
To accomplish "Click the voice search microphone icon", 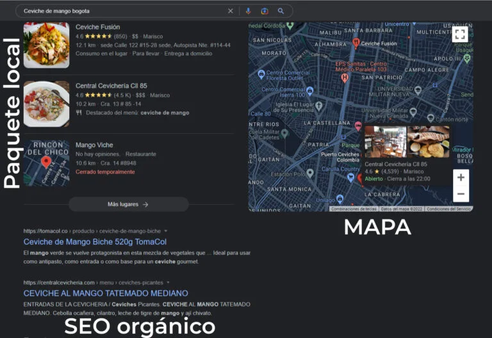I will coord(248,11).
